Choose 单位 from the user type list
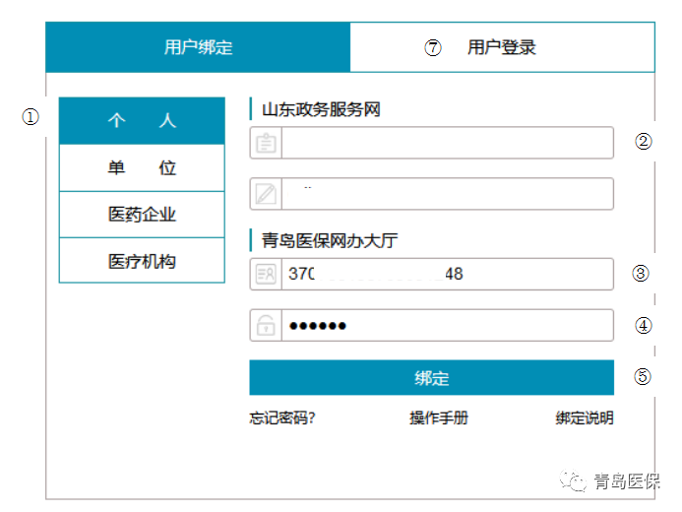 pos(142,168)
